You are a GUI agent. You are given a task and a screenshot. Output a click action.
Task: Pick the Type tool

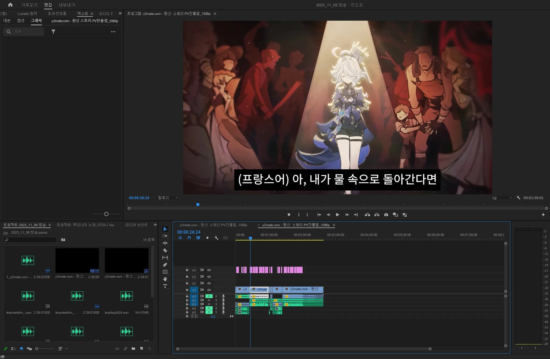(x=165, y=286)
